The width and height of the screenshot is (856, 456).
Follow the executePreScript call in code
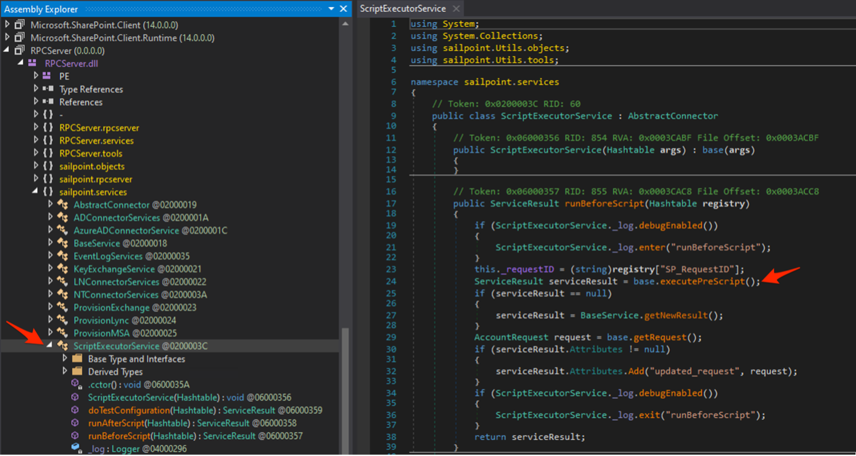(702, 281)
